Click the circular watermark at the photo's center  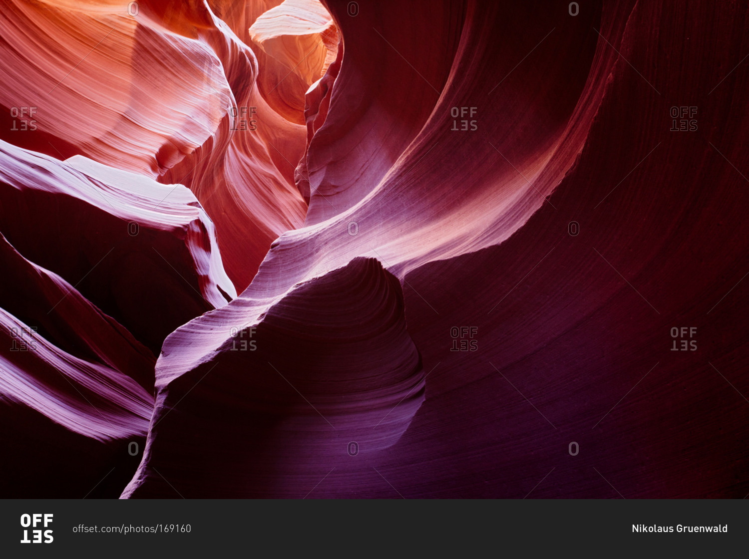(353, 229)
